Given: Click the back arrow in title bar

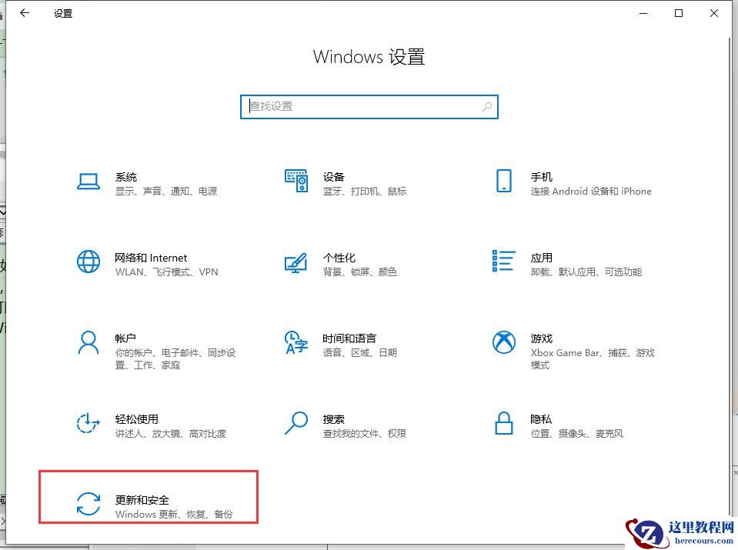Looking at the screenshot, I should point(23,12).
